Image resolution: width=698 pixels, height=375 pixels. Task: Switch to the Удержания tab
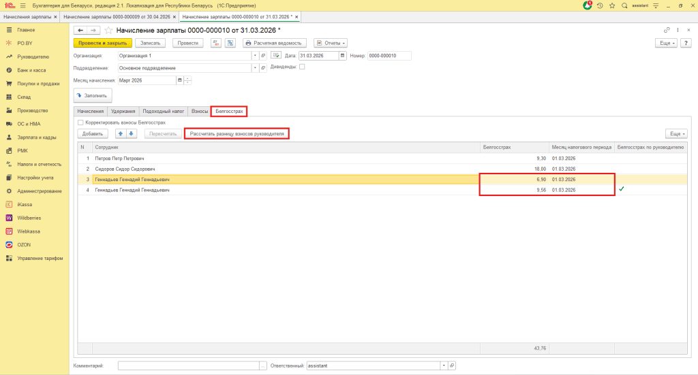point(123,111)
